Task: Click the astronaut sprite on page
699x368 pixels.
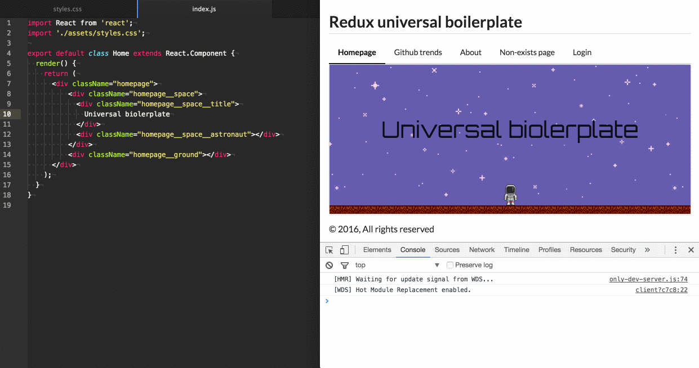Action: point(510,195)
